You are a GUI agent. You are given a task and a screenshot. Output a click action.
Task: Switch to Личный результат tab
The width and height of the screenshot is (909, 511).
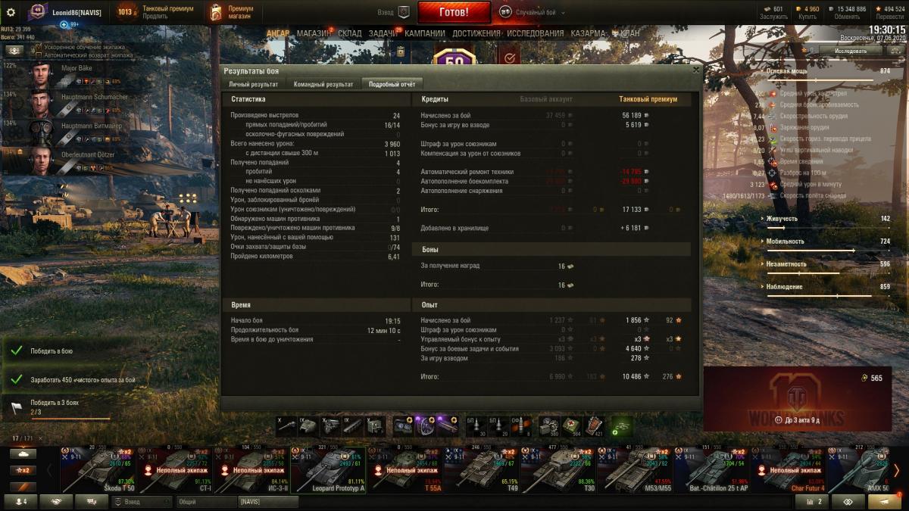(254, 84)
